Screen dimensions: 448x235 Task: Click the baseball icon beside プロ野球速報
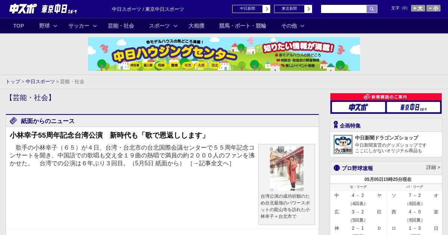(x=337, y=168)
